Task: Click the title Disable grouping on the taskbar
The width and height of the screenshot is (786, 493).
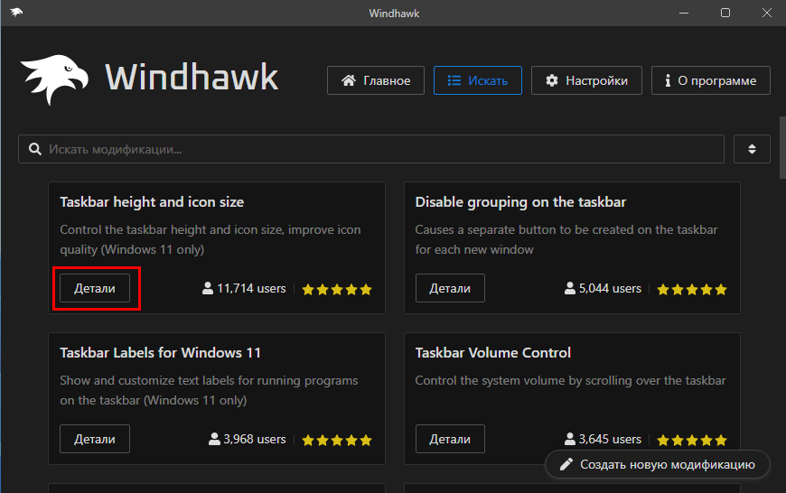Action: point(520,202)
